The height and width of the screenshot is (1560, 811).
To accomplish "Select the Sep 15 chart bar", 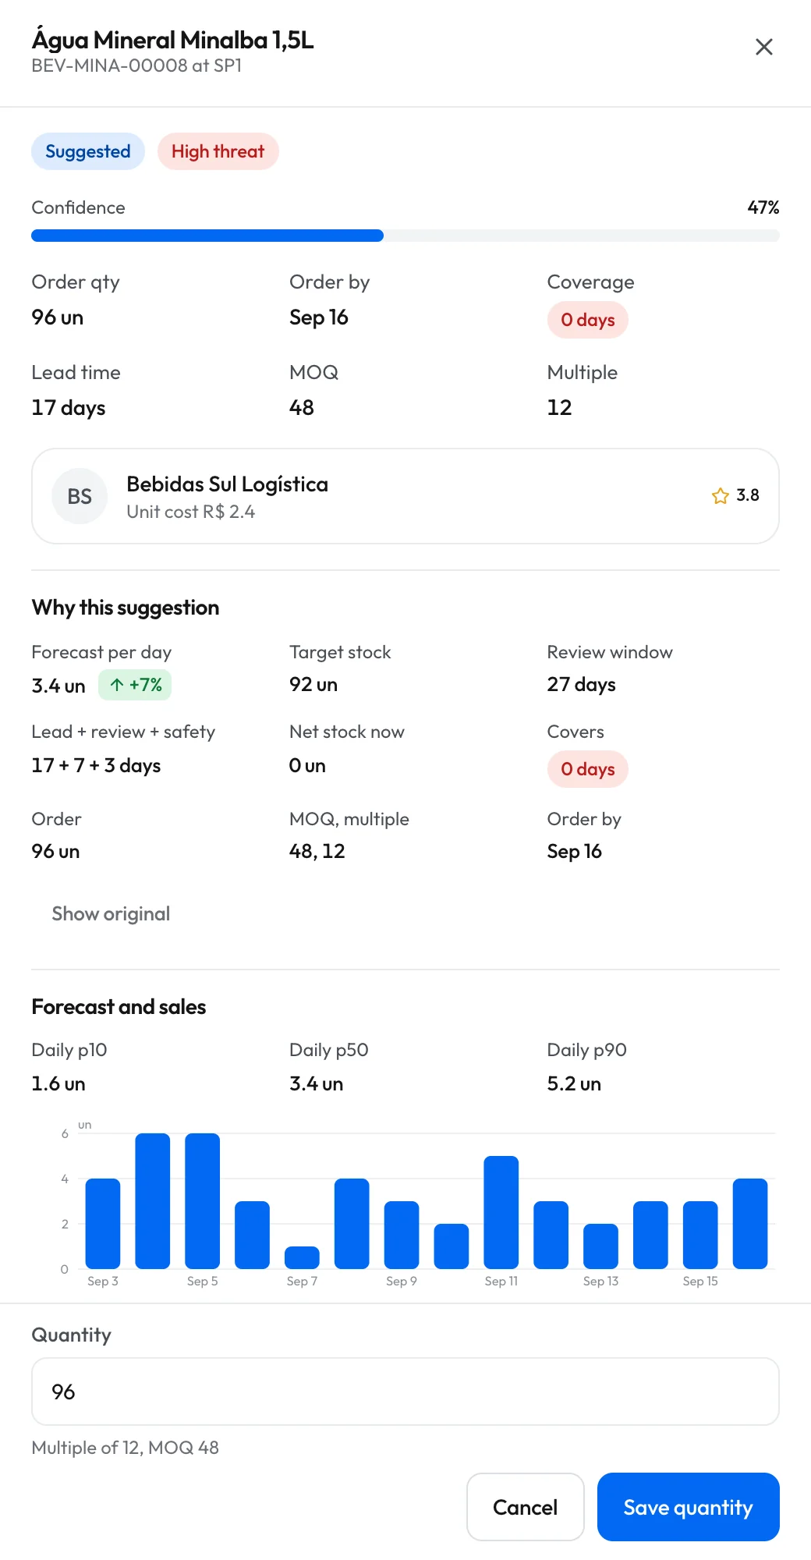I will [x=700, y=1235].
